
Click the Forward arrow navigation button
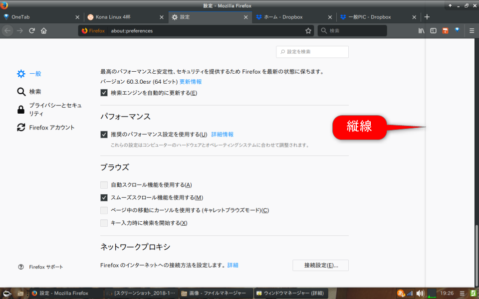[x=20, y=31]
